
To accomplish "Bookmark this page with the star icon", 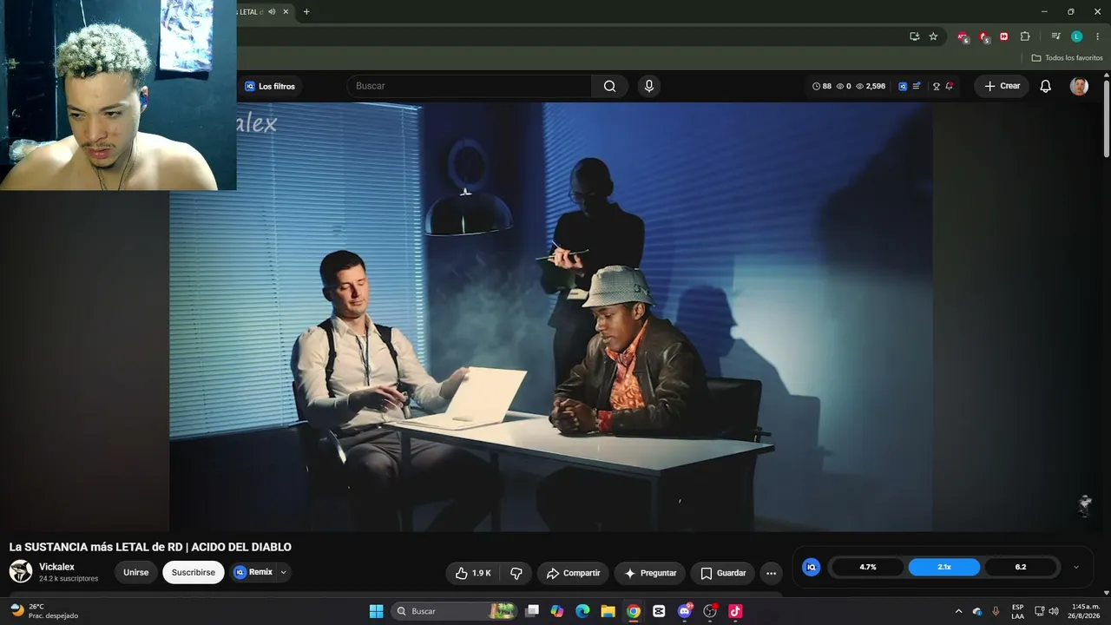I will pos(933,36).
